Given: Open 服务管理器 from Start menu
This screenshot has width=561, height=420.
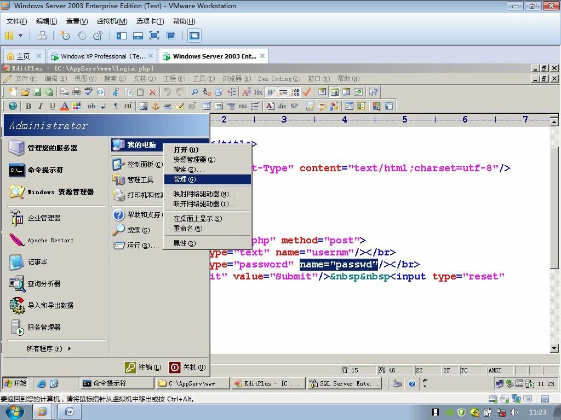Looking at the screenshot, I should click(x=55, y=327).
